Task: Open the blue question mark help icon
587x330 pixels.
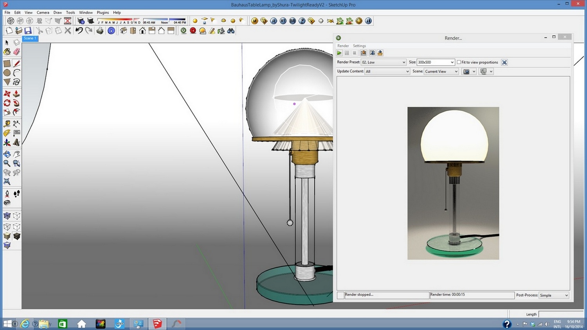Action: click(302, 21)
